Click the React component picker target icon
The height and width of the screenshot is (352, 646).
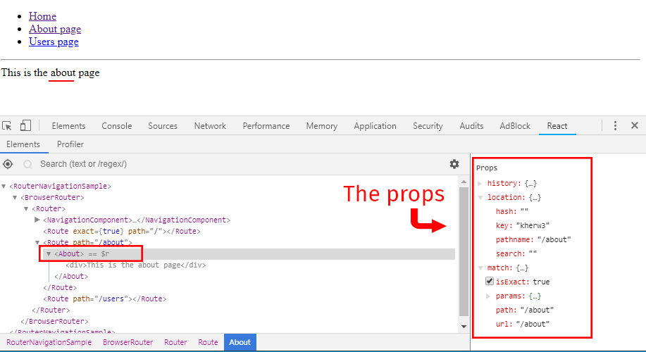(x=8, y=164)
